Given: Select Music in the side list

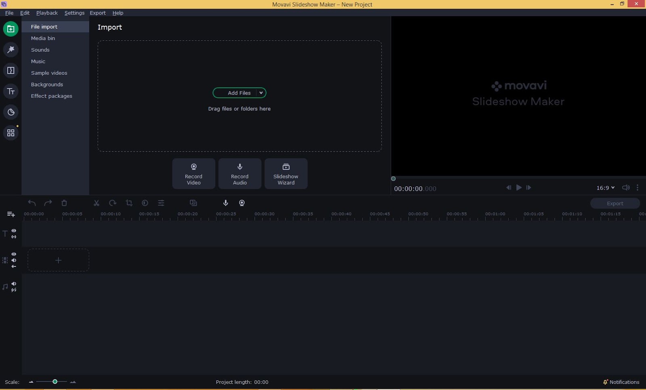Looking at the screenshot, I should pyautogui.click(x=55, y=61).
